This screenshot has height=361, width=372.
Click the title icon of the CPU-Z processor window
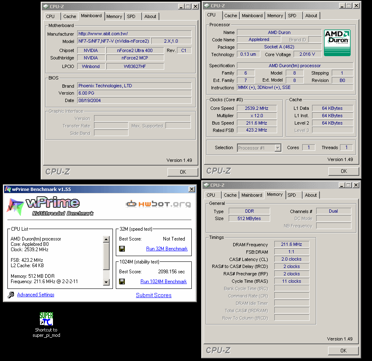(x=207, y=6)
